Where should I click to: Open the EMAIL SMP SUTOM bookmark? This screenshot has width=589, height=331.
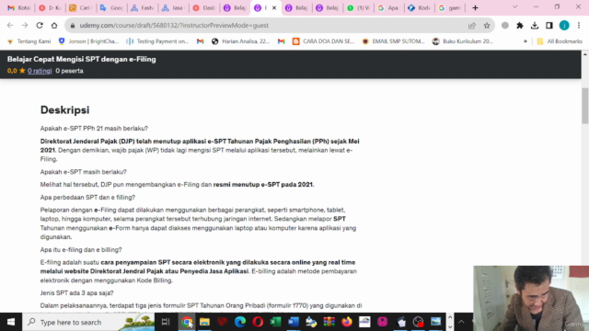coord(393,41)
